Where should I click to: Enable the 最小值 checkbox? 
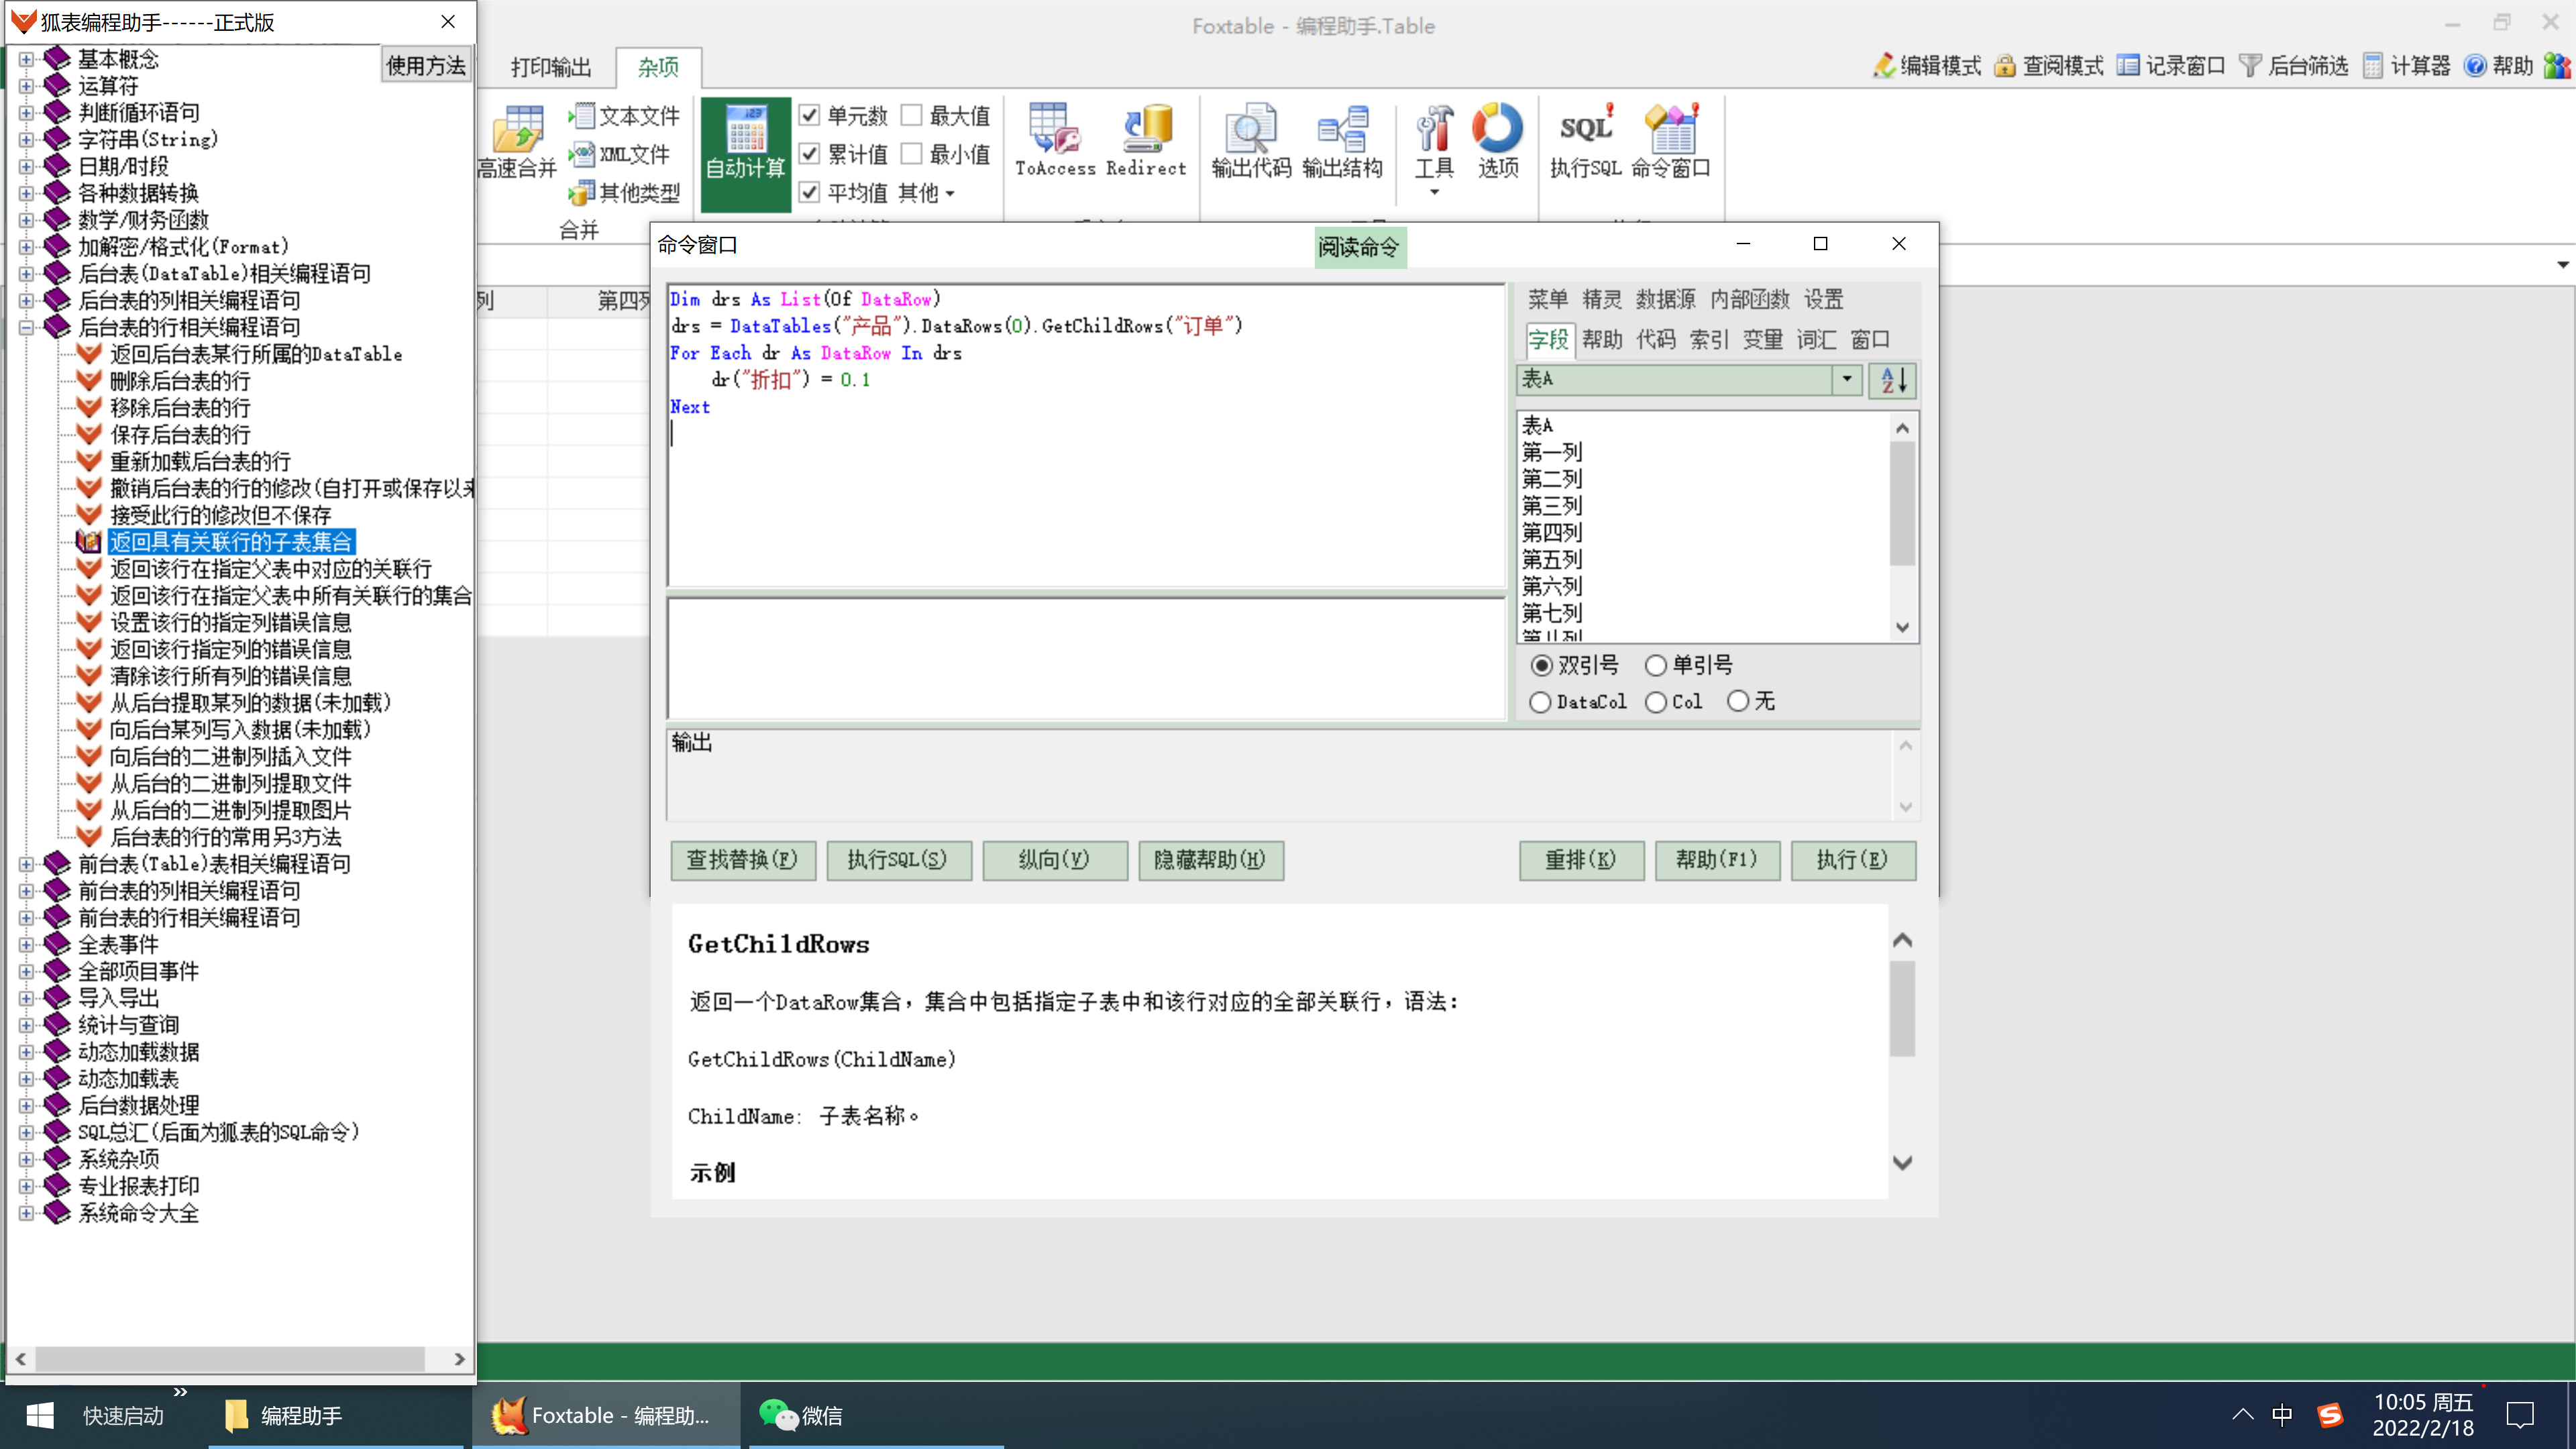911,154
